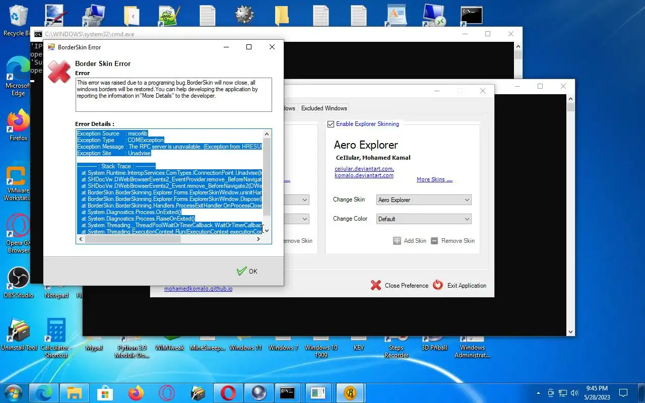Click the Remove Skin button beside Add Skin
The width and height of the screenshot is (645, 403).
453,241
